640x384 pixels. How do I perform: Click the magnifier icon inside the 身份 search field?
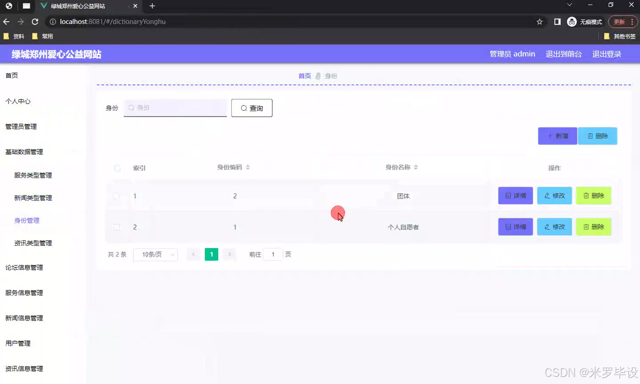[131, 108]
